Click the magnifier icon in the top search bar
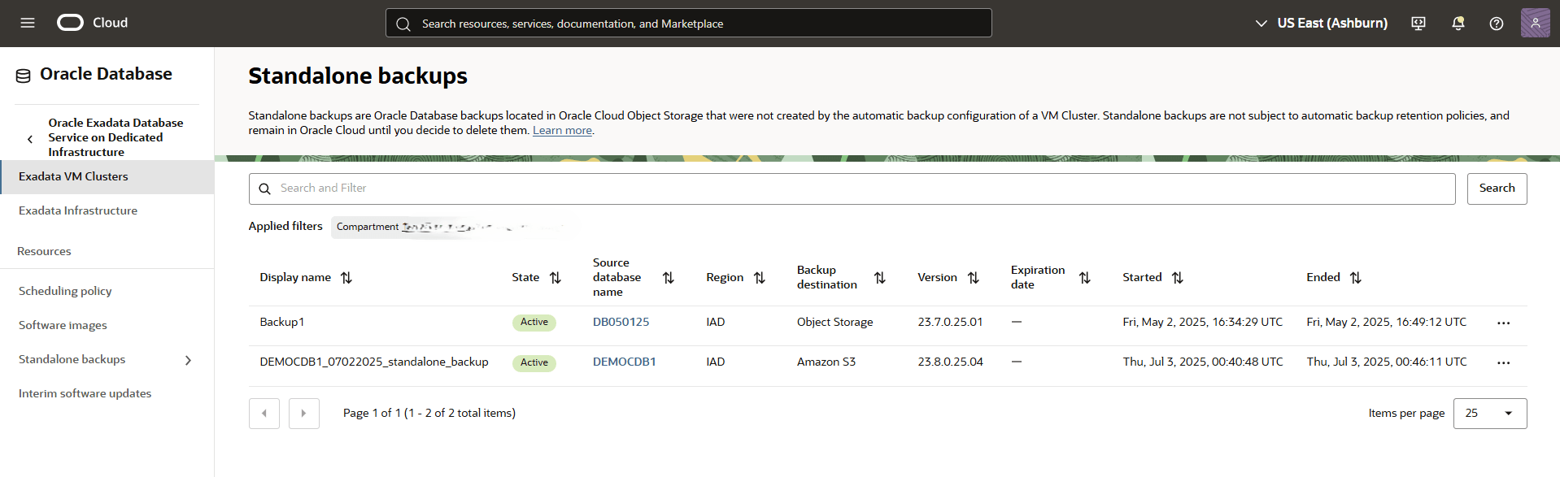The image size is (1560, 477). [403, 24]
